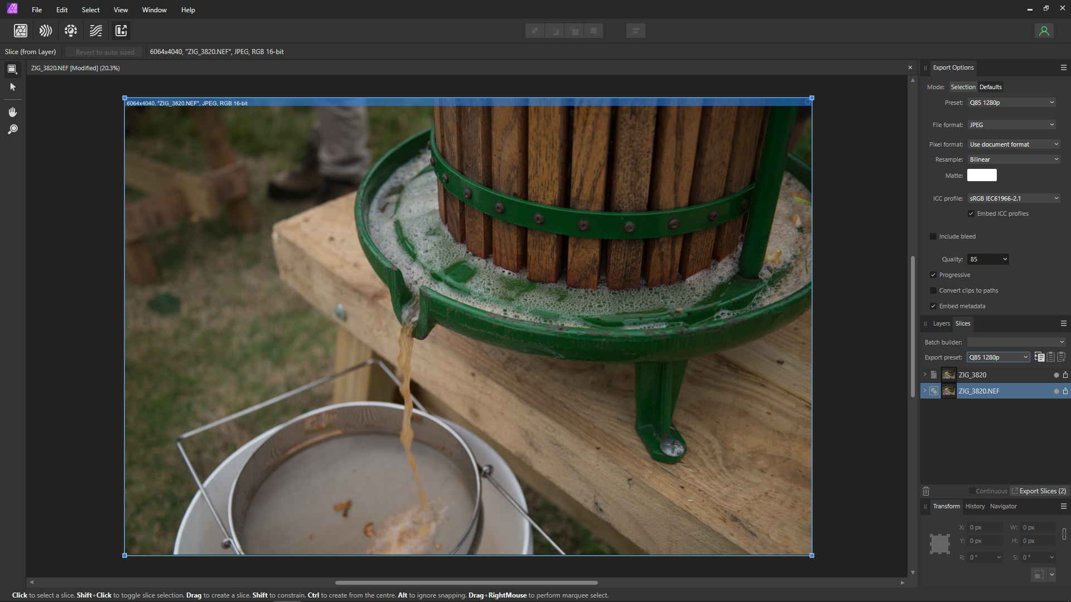This screenshot has width=1071, height=602.
Task: Select the View (hand) tool
Action: point(12,112)
